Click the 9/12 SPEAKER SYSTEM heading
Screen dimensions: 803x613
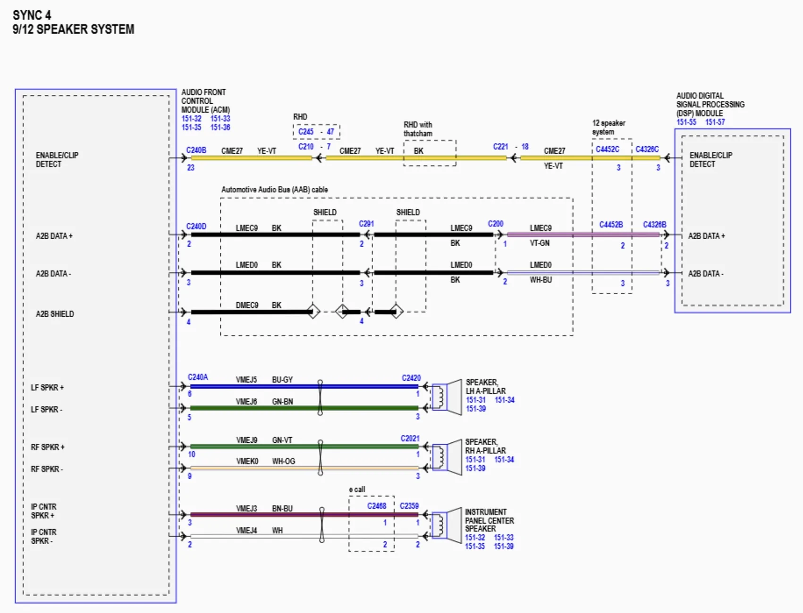[73, 29]
